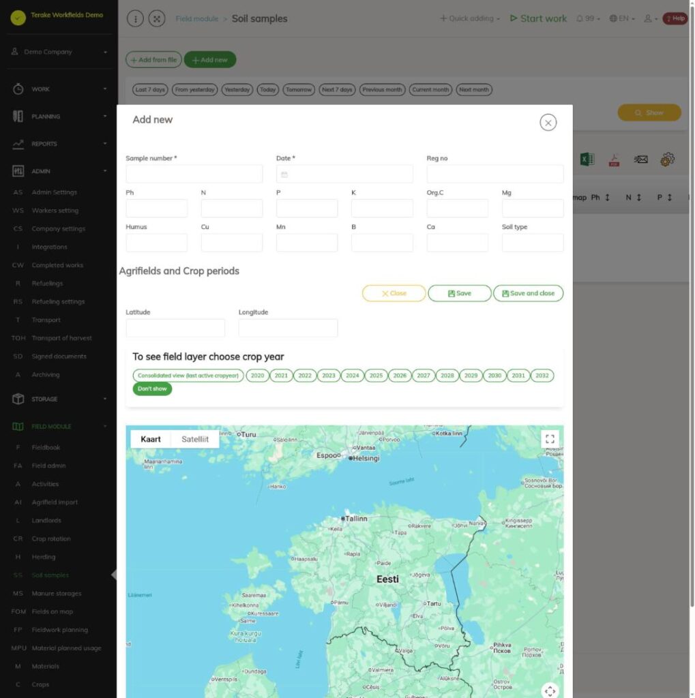Select crop year 2028
Viewport: 695px width, 698px height.
click(x=447, y=376)
